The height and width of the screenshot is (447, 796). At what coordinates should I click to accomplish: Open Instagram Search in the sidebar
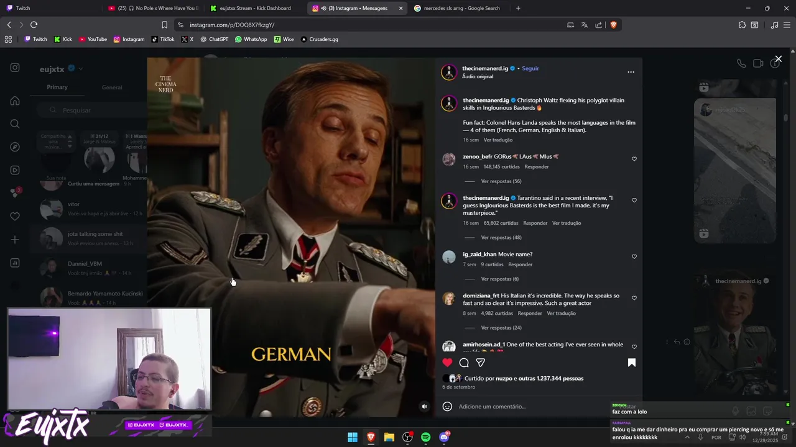click(x=15, y=124)
